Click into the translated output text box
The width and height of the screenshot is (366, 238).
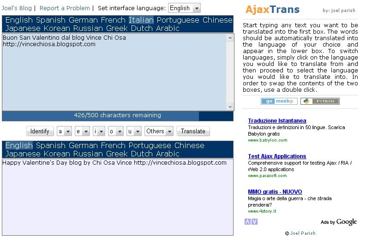tap(118, 197)
